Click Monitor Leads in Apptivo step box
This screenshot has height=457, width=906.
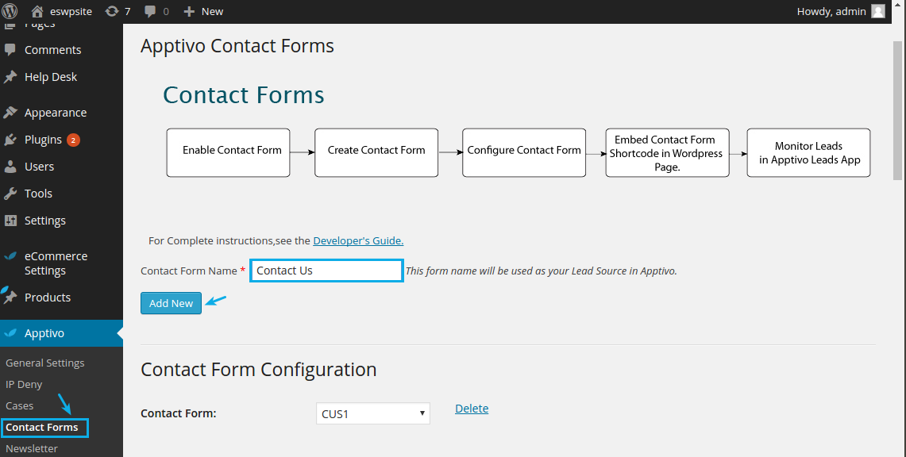point(808,152)
